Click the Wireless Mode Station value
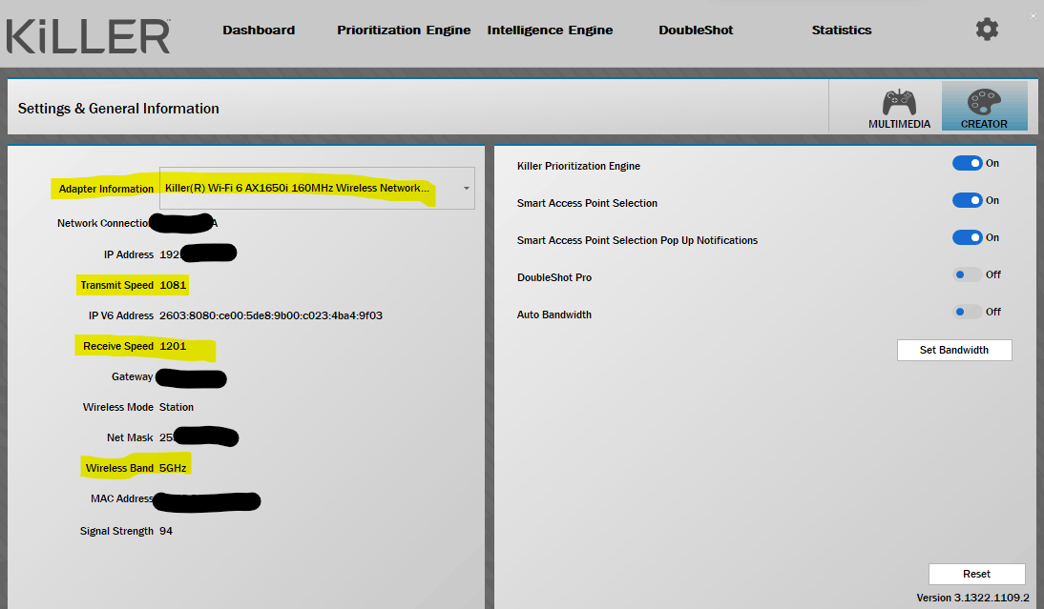1044x609 pixels. pyautogui.click(x=177, y=407)
